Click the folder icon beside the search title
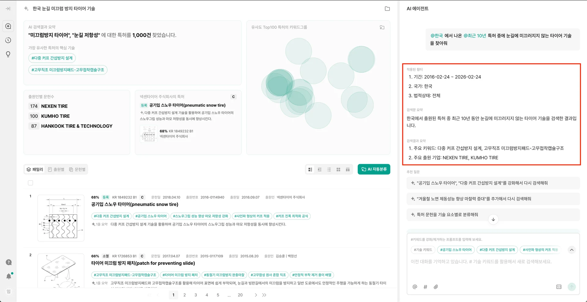The width and height of the screenshot is (587, 302). click(x=387, y=9)
